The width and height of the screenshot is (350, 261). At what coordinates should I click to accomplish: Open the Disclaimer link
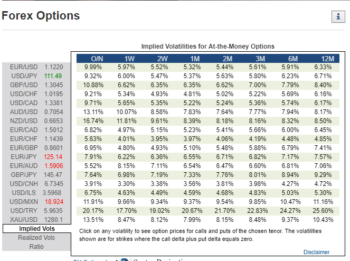click(x=316, y=252)
